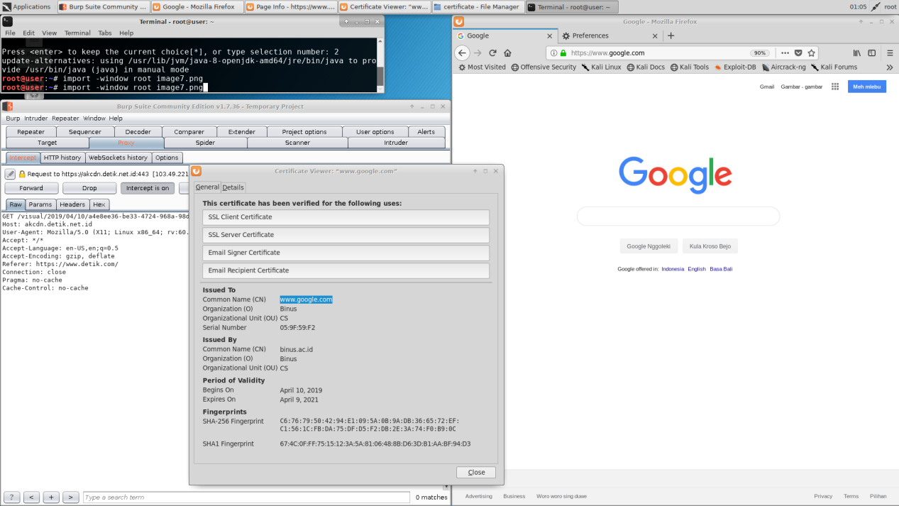The width and height of the screenshot is (899, 506).
Task: Open the Gmail link on Google page
Action: [767, 87]
